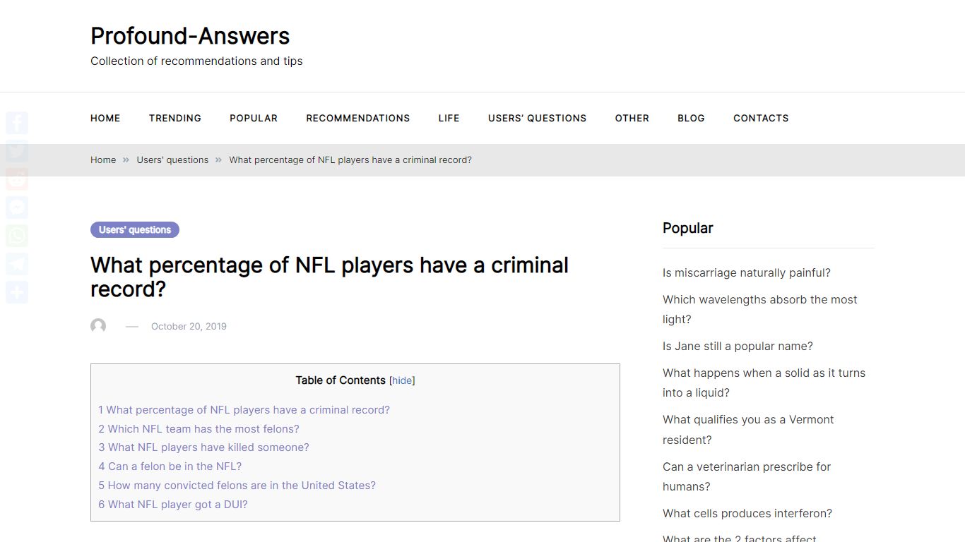Image resolution: width=965 pixels, height=542 pixels.
Task: Click the author avatar icon
Action: [x=98, y=326]
